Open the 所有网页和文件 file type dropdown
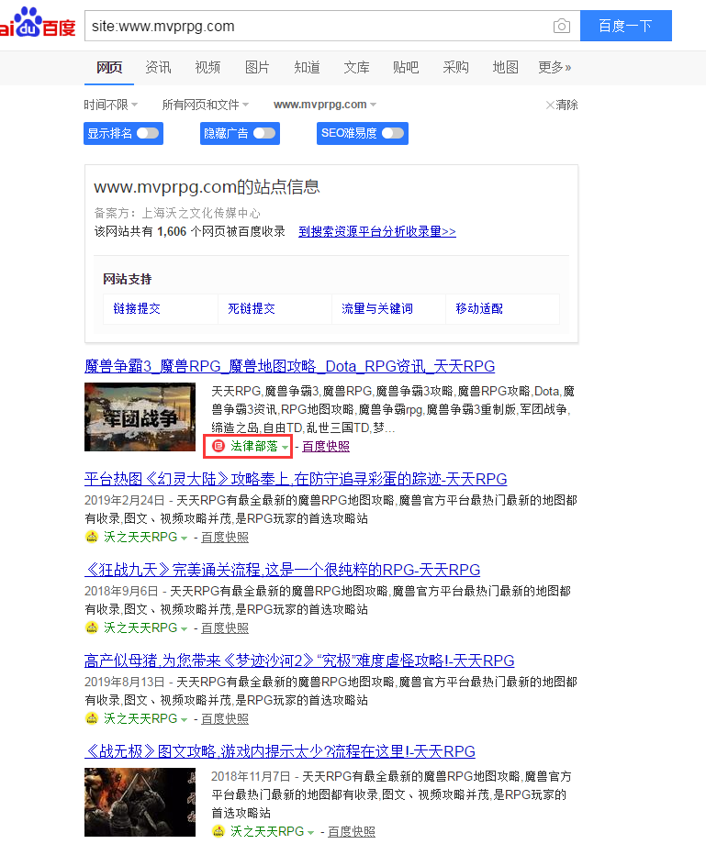706x844 pixels. [205, 105]
